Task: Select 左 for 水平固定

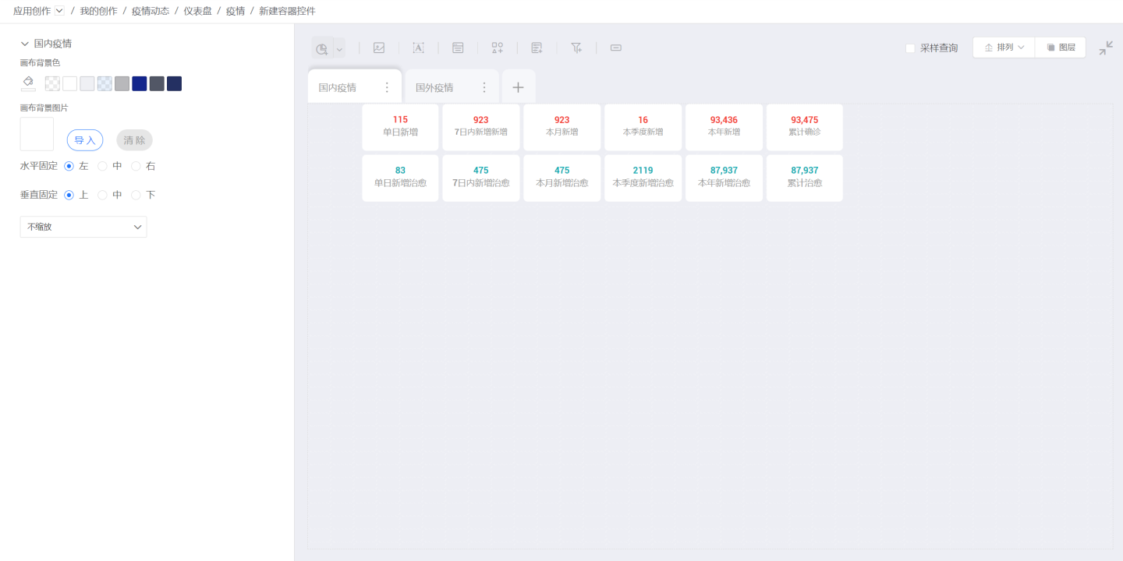Action: (x=69, y=166)
